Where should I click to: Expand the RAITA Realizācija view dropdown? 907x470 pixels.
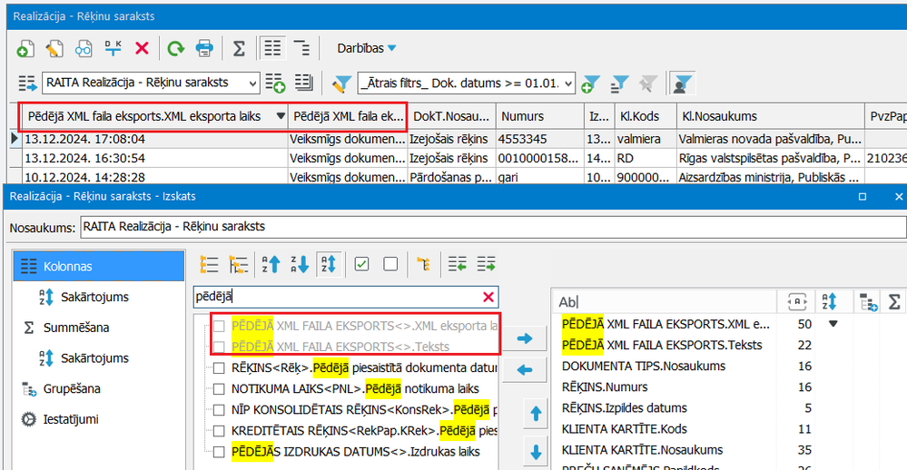pos(252,83)
